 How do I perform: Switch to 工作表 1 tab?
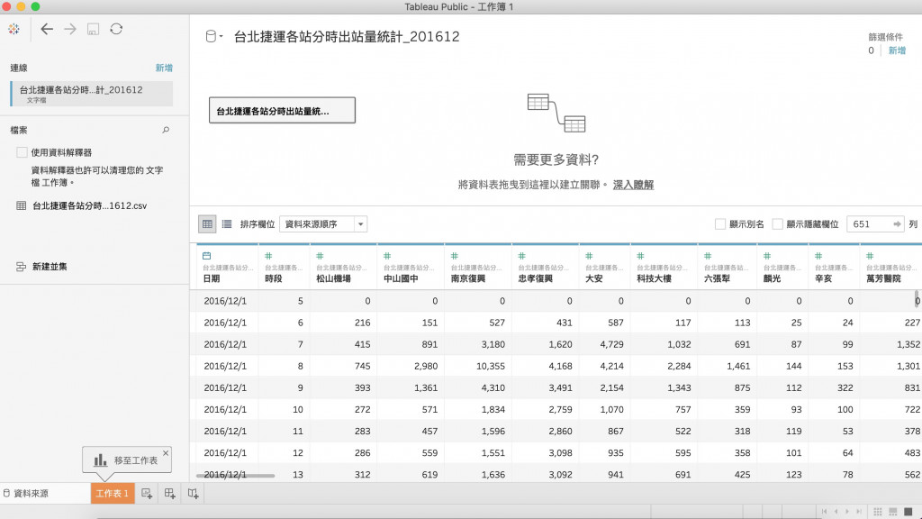pyautogui.click(x=113, y=493)
